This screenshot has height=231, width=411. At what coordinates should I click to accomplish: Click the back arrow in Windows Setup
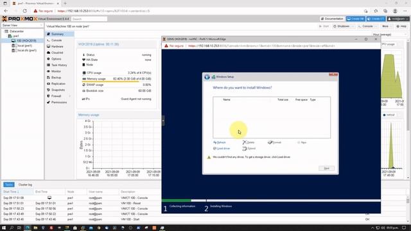[207, 77]
